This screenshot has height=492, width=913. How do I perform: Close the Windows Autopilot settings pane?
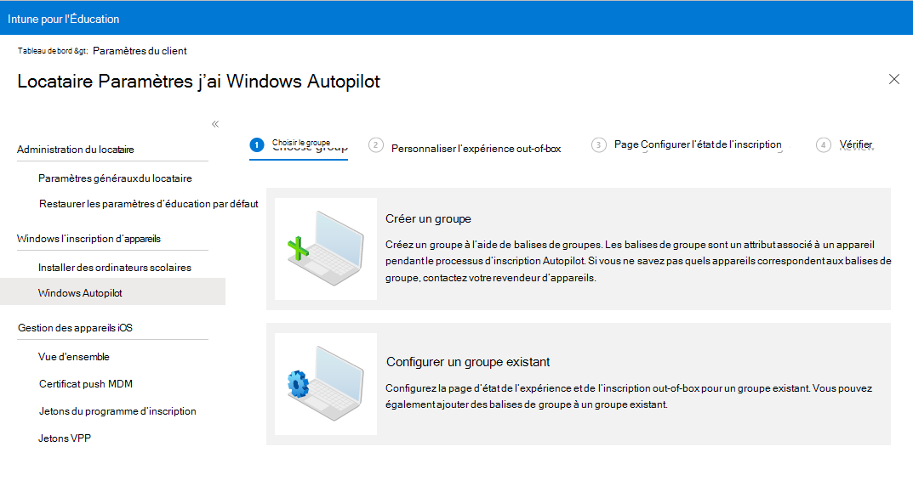click(893, 79)
